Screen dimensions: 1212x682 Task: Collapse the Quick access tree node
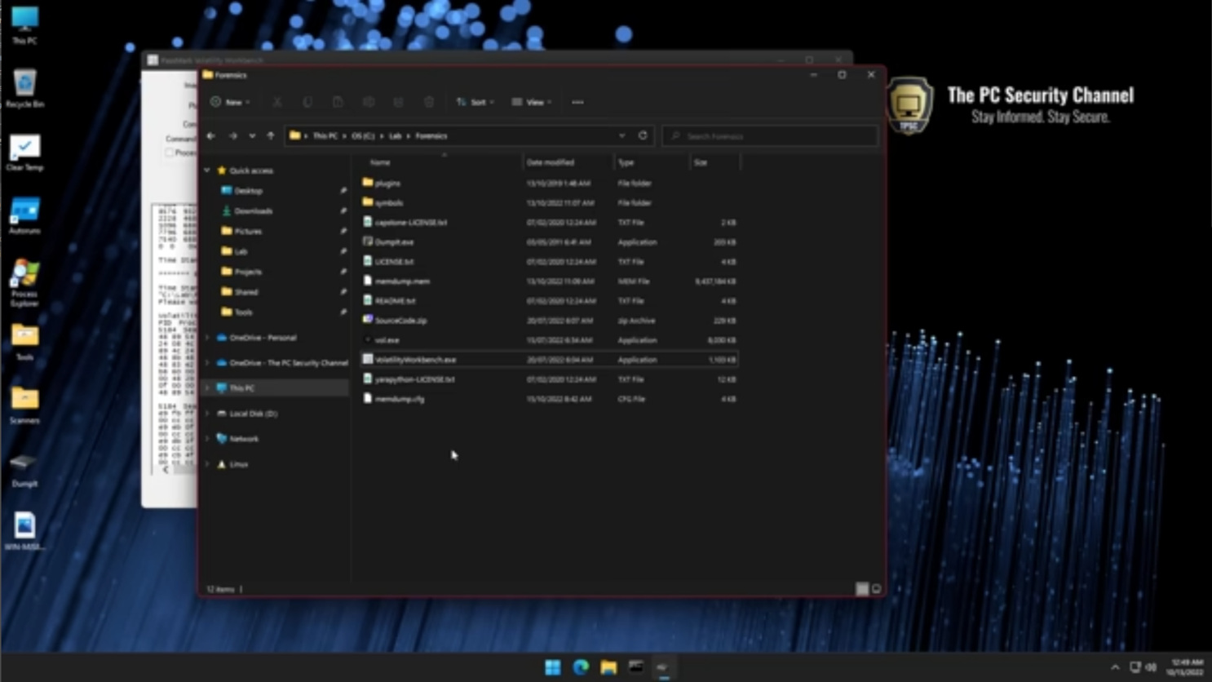pos(208,170)
